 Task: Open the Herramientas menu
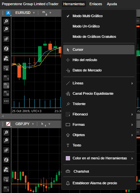(x=74, y=4)
